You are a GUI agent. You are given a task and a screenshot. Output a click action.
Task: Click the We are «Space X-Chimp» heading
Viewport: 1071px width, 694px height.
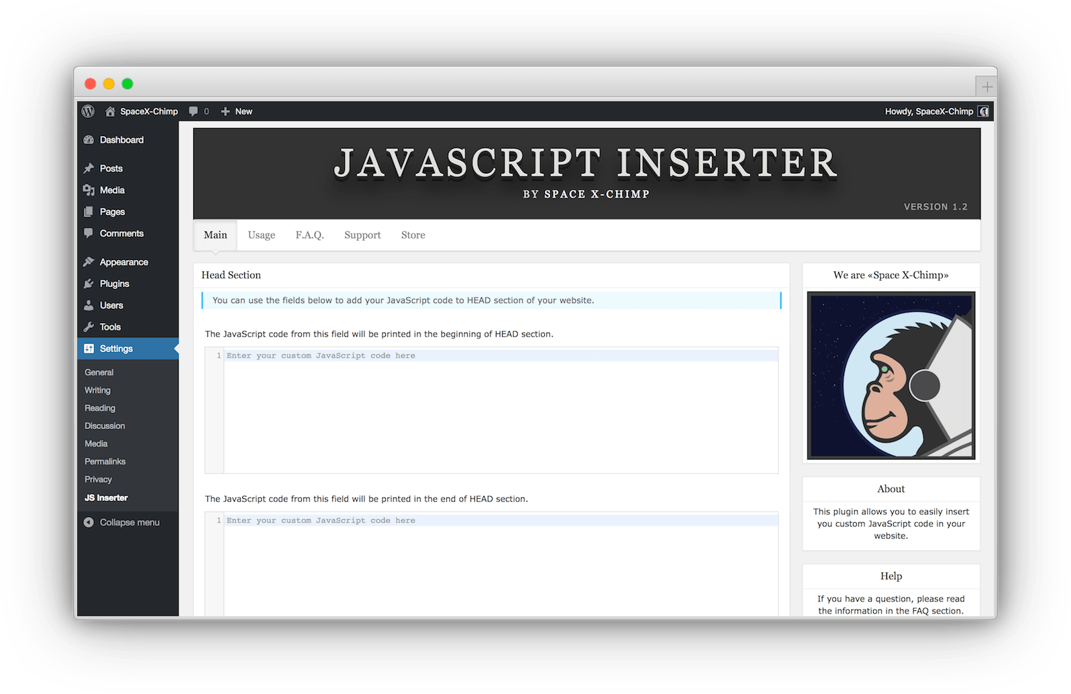pos(891,275)
